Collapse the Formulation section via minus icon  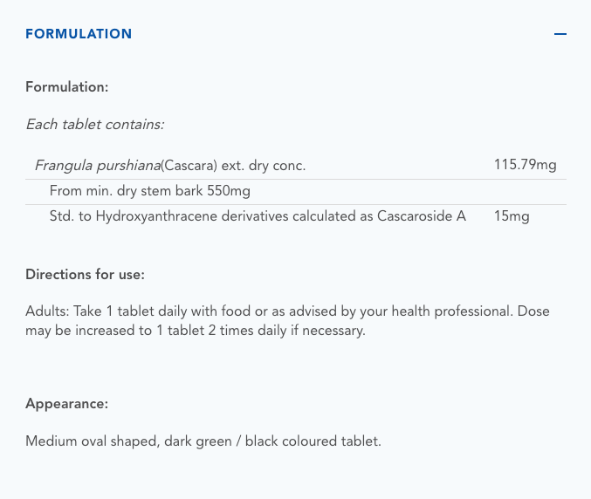click(x=560, y=34)
